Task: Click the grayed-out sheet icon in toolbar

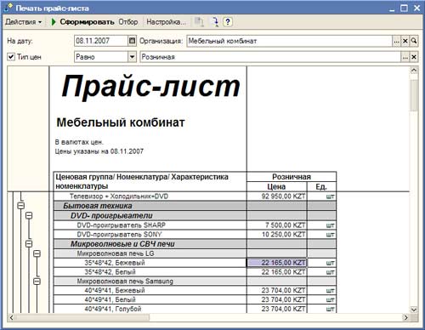Action: (199, 22)
